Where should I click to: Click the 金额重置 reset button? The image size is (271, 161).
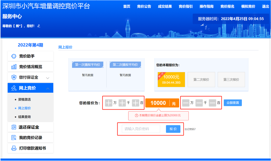coord(233,103)
